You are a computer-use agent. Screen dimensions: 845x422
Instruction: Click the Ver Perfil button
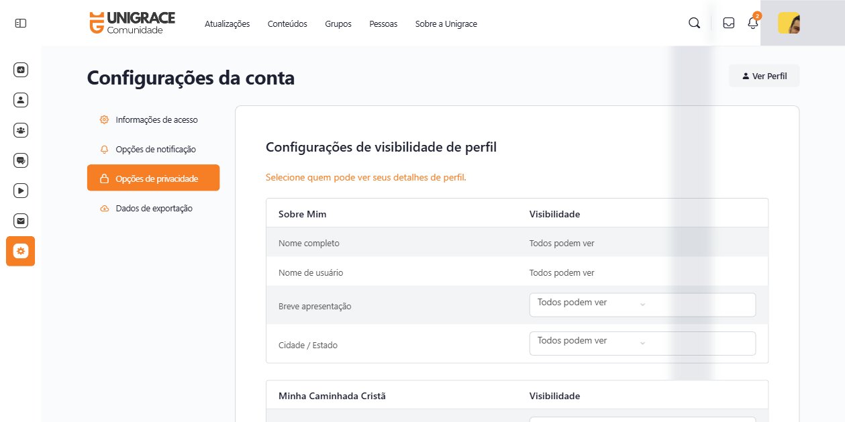tap(763, 75)
